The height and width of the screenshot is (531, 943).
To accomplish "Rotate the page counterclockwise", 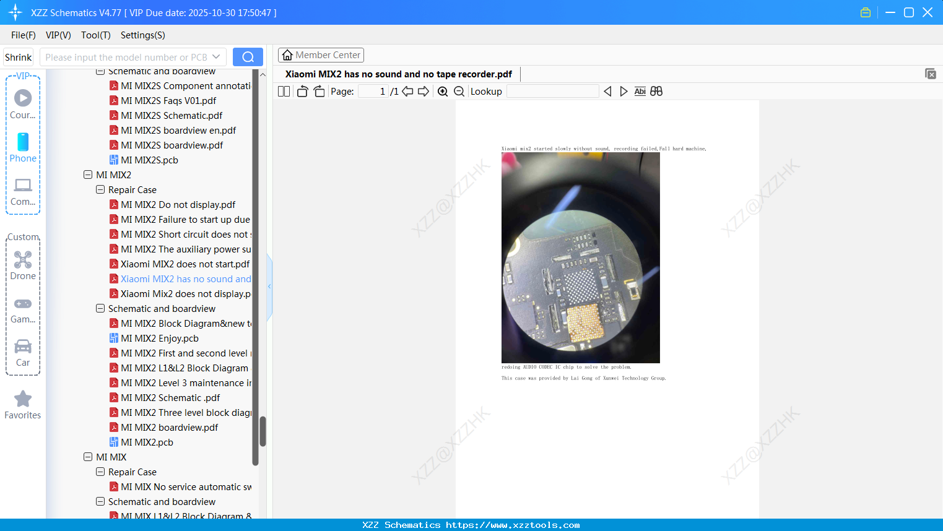I will point(302,92).
